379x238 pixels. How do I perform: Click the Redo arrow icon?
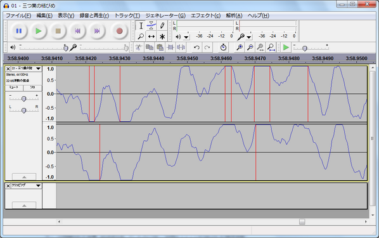[207, 48]
